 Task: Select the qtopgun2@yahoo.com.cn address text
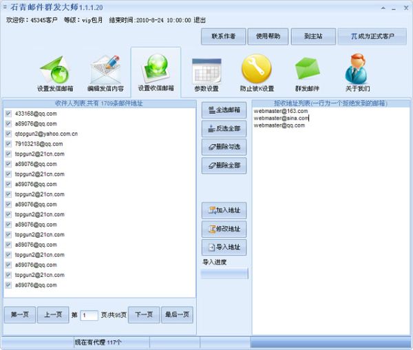(46, 134)
